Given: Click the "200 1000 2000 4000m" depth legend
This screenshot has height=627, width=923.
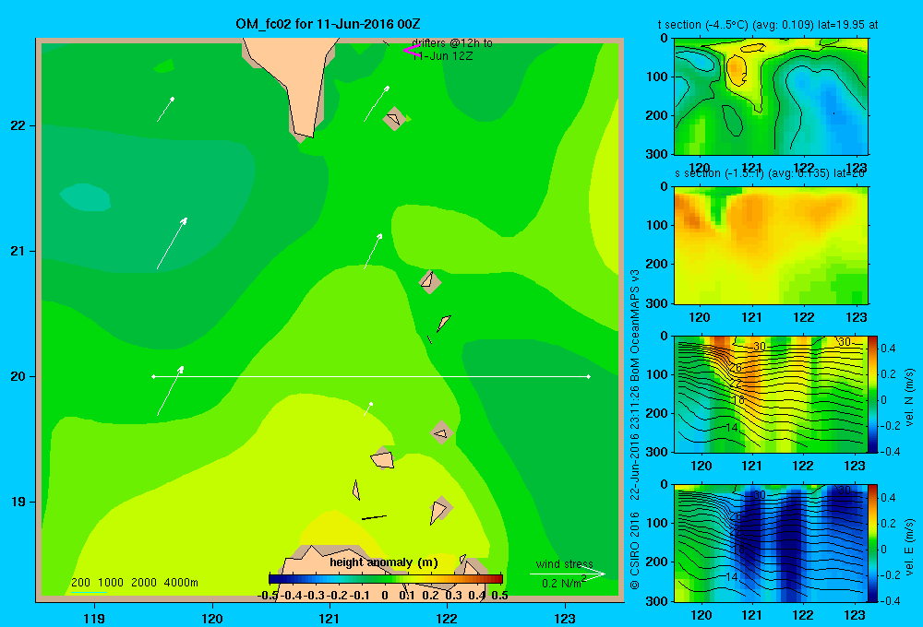Looking at the screenshot, I should tap(134, 583).
